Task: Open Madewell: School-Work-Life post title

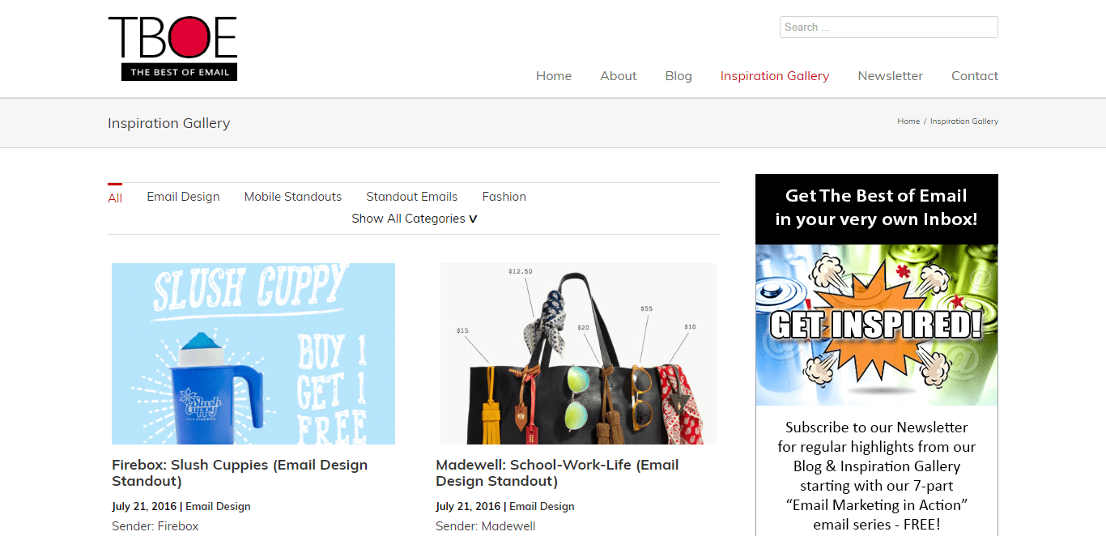Action: [x=557, y=473]
